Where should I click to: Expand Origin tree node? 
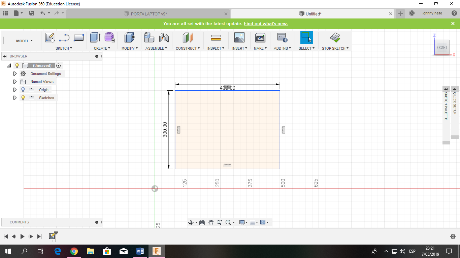(x=15, y=90)
